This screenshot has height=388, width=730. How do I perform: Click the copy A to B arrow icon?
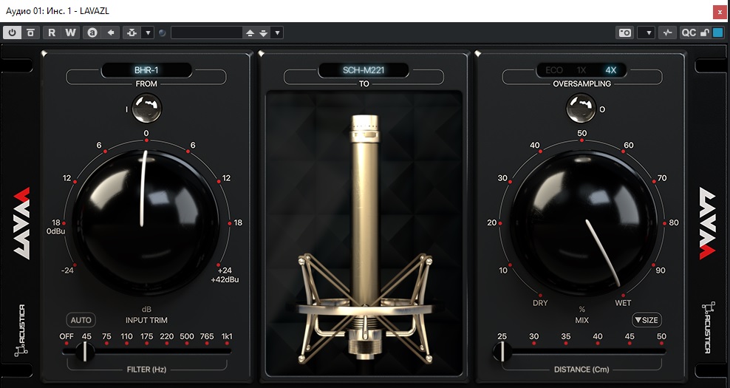click(111, 33)
